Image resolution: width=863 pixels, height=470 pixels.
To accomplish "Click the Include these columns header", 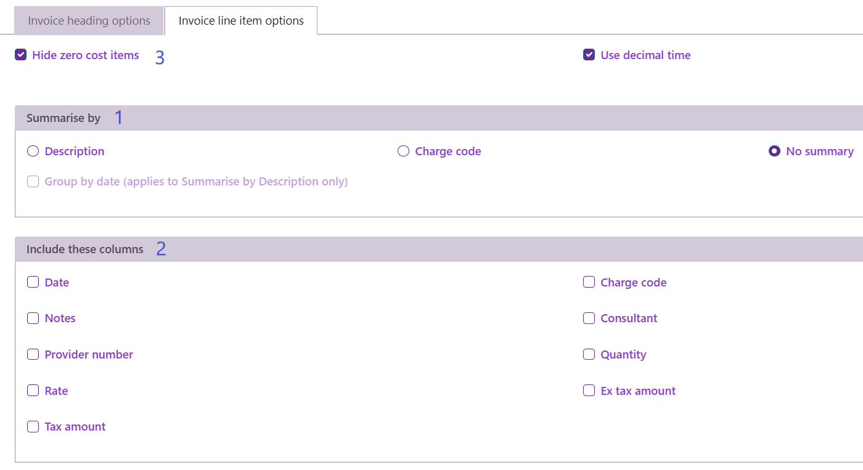I will click(x=85, y=249).
